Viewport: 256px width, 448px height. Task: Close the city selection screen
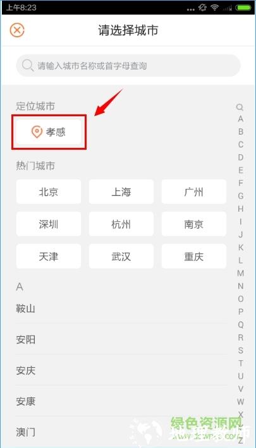click(x=17, y=30)
